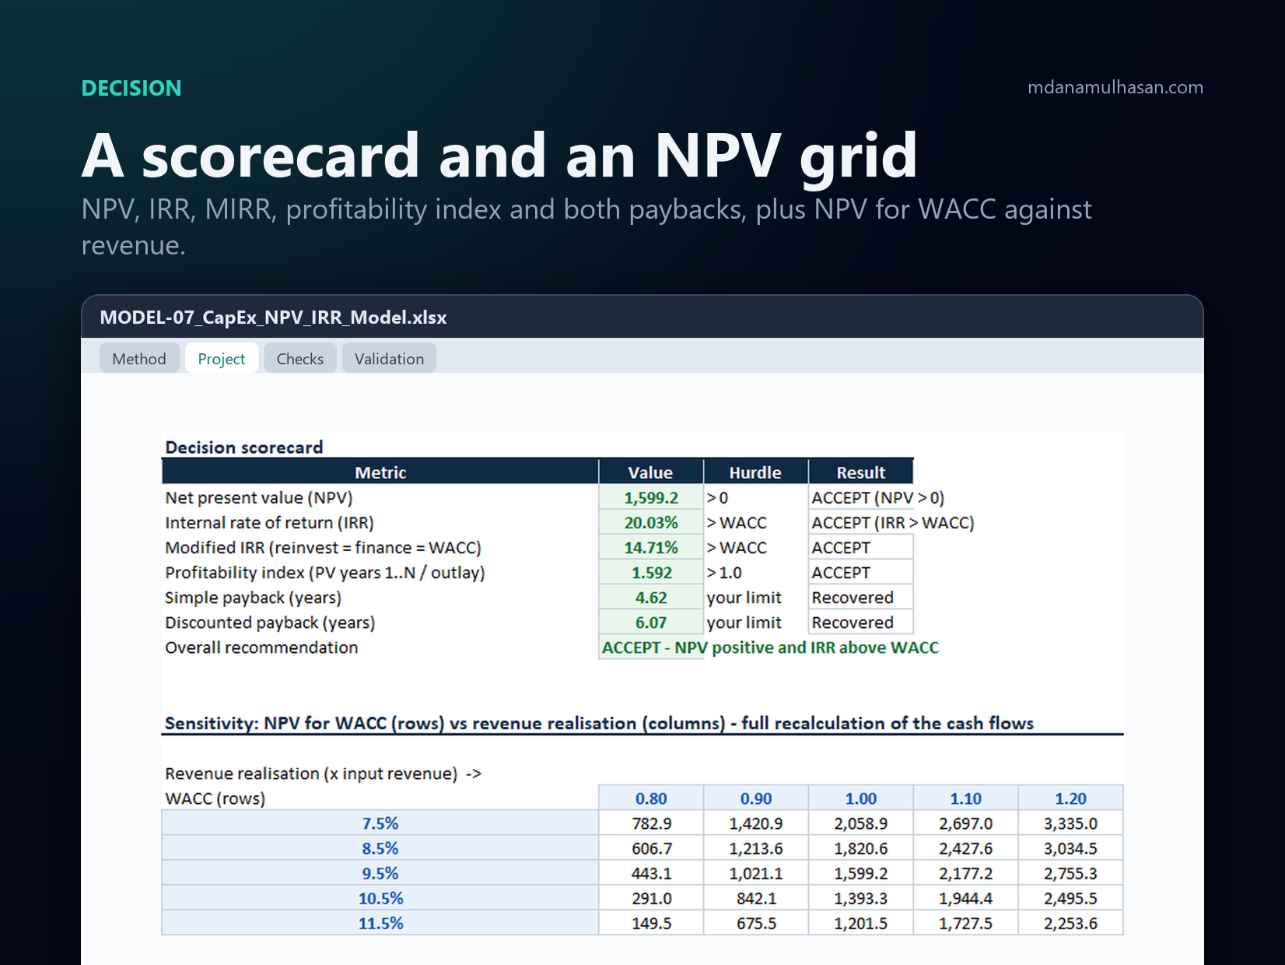
Task: Select sensitivity cell 2,177.2
Action: pyautogui.click(x=965, y=873)
